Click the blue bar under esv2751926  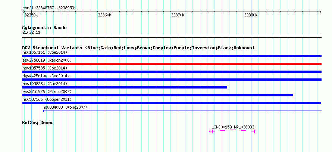(x=158, y=95)
